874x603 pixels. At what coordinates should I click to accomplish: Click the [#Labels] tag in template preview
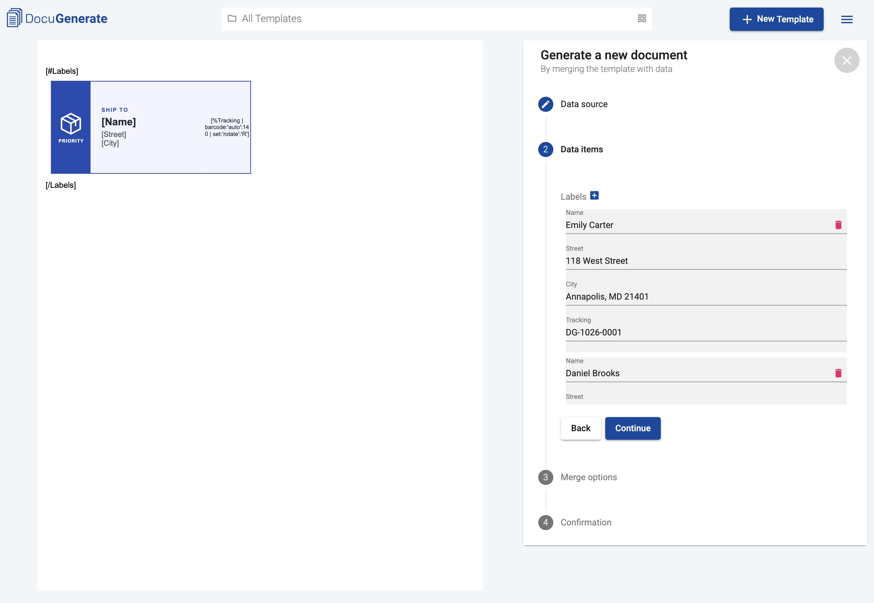click(62, 71)
